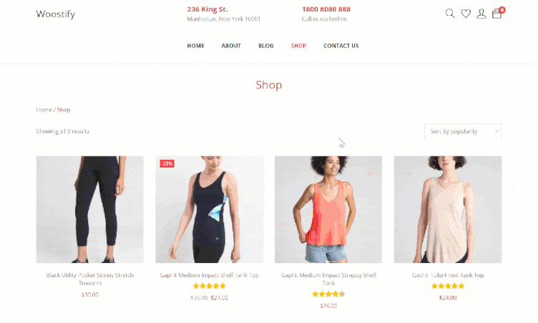
Task: Open the search magnifier icon
Action: [x=450, y=14]
